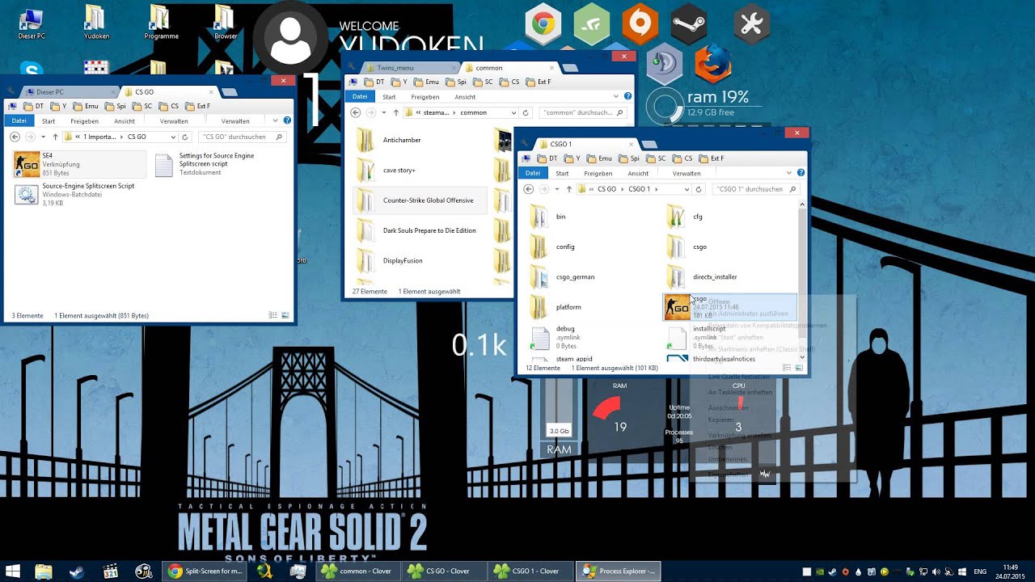The image size is (1035, 582).
Task: Click the Clover wrench in common window
Action: coord(351,67)
